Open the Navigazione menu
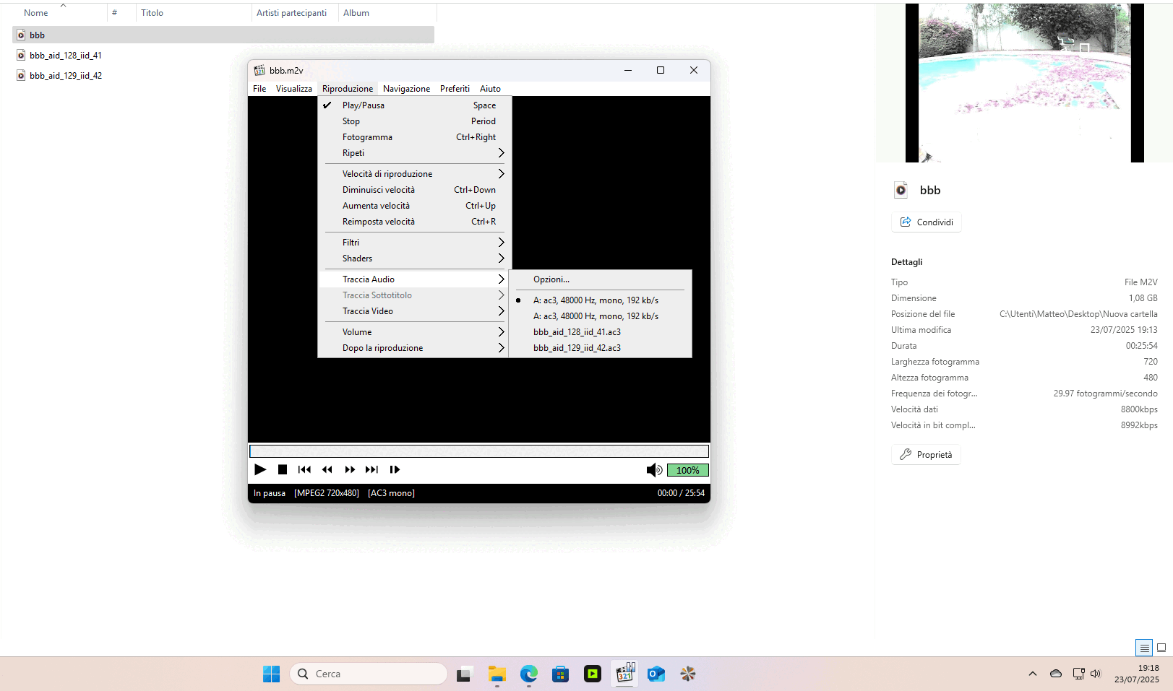 [x=406, y=89]
